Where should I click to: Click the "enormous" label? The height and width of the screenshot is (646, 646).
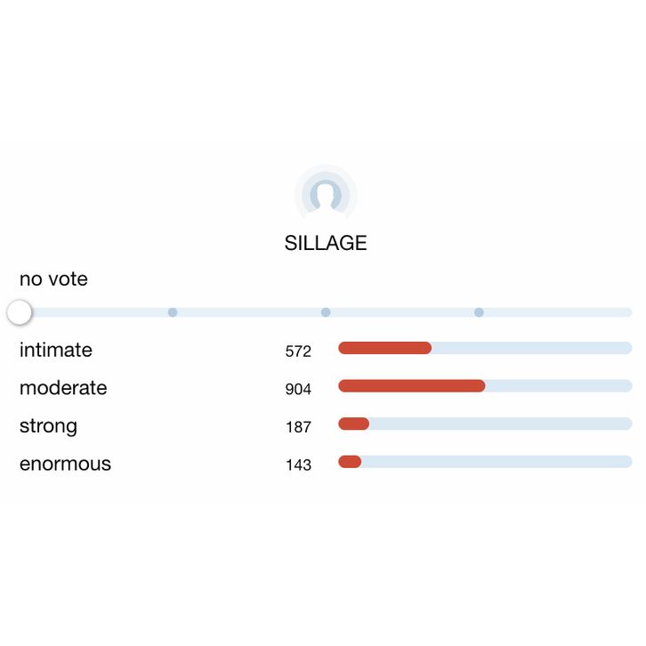click(65, 464)
